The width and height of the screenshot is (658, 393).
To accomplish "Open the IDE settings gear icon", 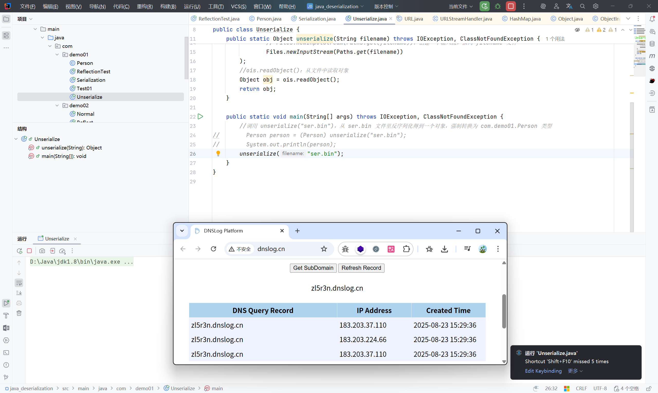I will pos(596,6).
